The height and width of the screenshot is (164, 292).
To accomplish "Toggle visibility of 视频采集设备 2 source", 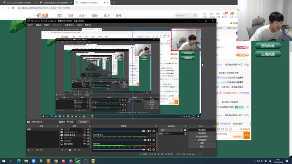I will click(x=85, y=132).
